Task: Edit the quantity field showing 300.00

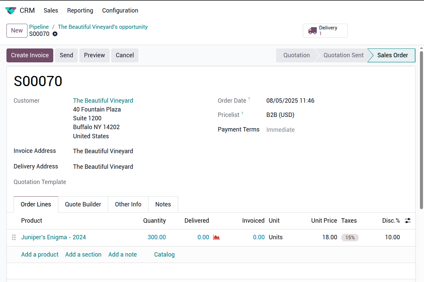Action: (x=156, y=237)
